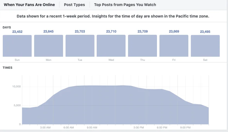Open the When Your Fans Are Online tab
This screenshot has height=132, width=228.
pos(29,5)
